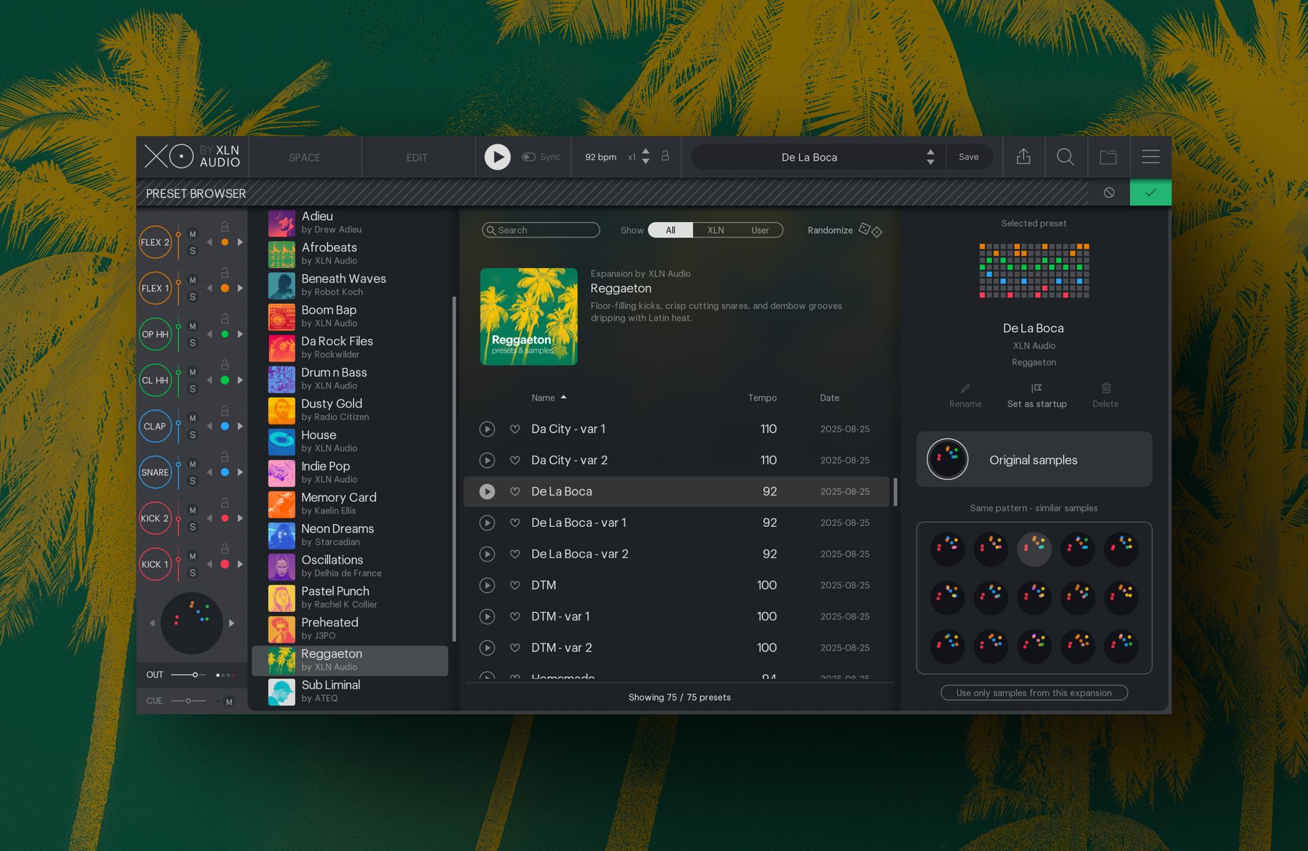Solo the SNARE channel
This screenshot has height=851, width=1308.
[193, 481]
